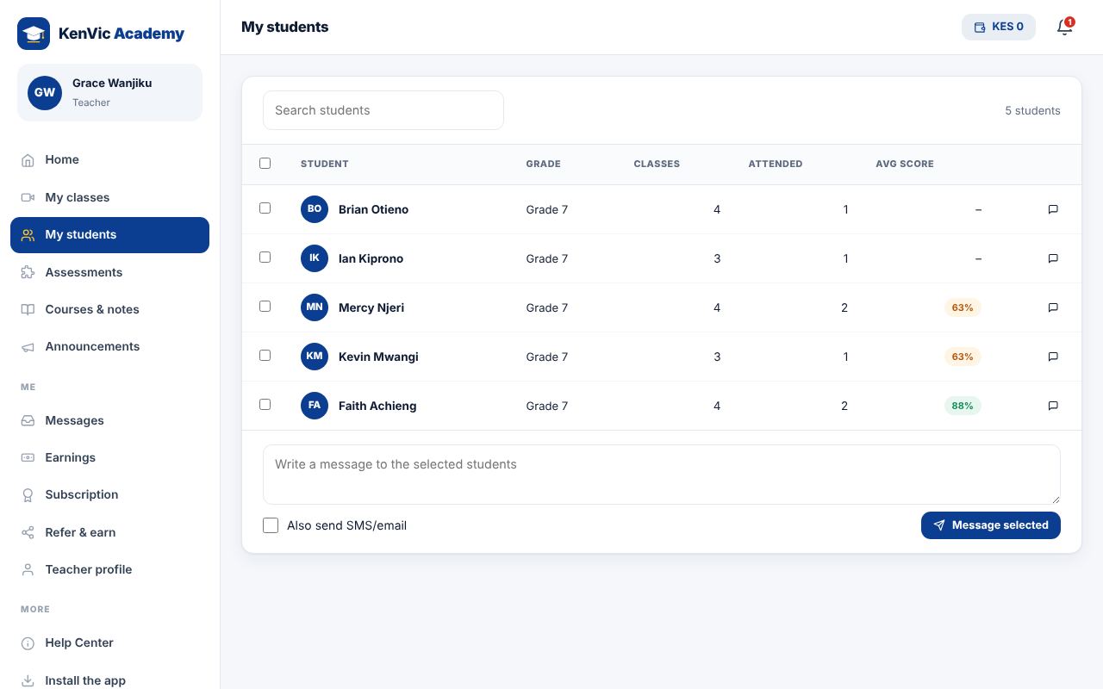Image resolution: width=1103 pixels, height=689 pixels.
Task: Go to Home in the sidebar
Action: pyautogui.click(x=109, y=160)
